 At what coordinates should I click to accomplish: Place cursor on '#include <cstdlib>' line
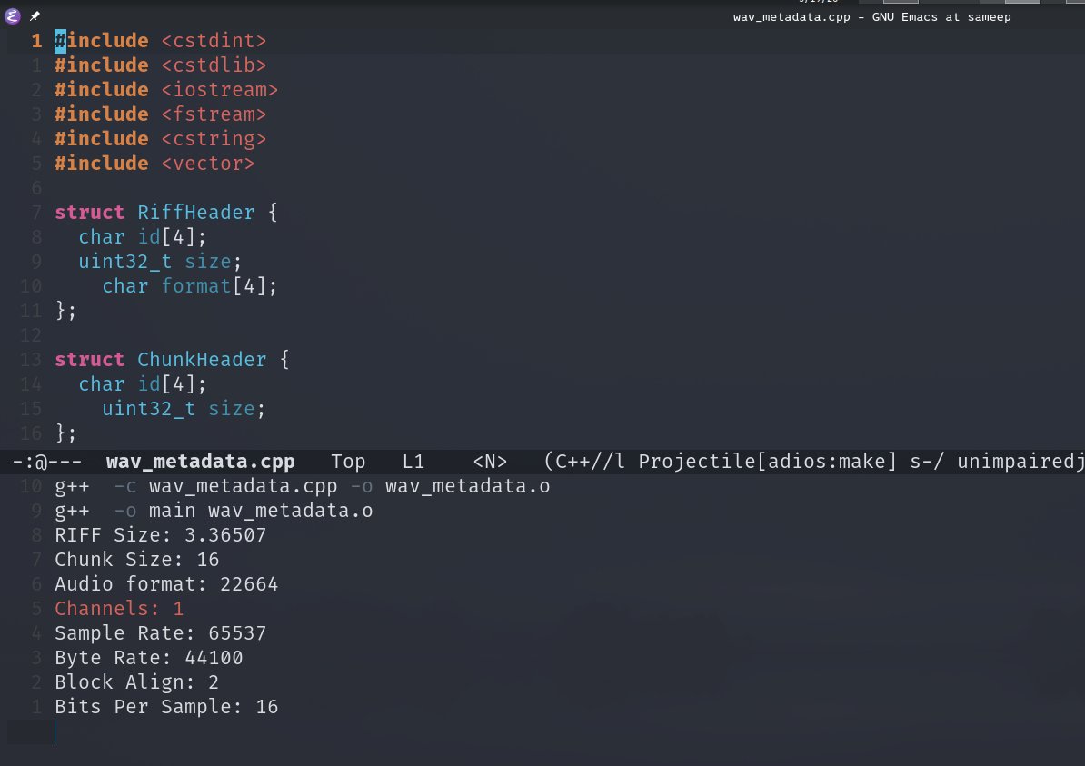coord(161,65)
